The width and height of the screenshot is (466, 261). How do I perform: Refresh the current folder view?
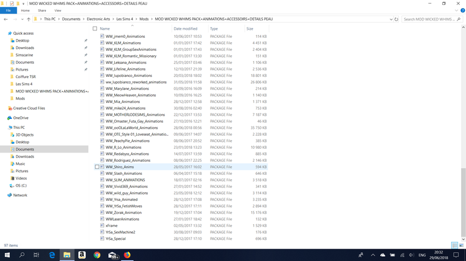[x=396, y=19]
